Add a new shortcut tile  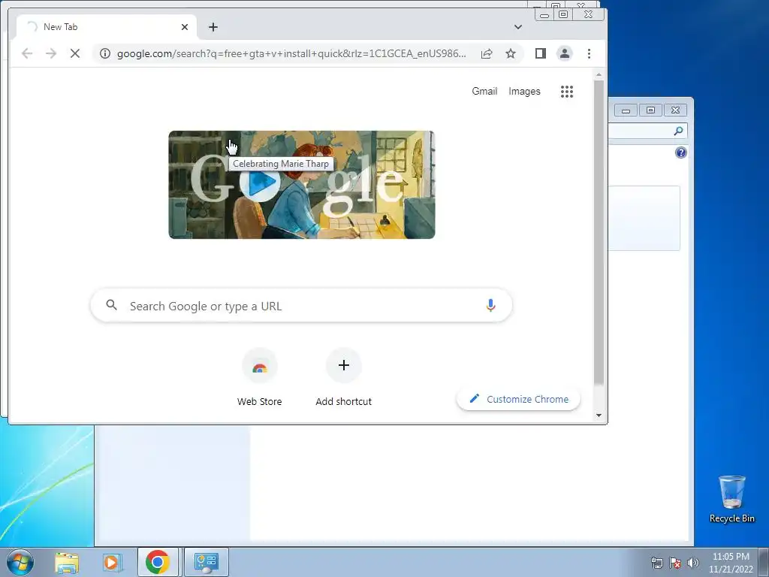click(x=344, y=379)
